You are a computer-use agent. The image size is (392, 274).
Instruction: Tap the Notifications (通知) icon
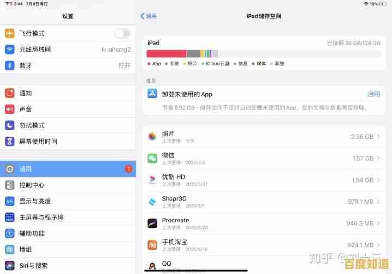pyautogui.click(x=9, y=93)
